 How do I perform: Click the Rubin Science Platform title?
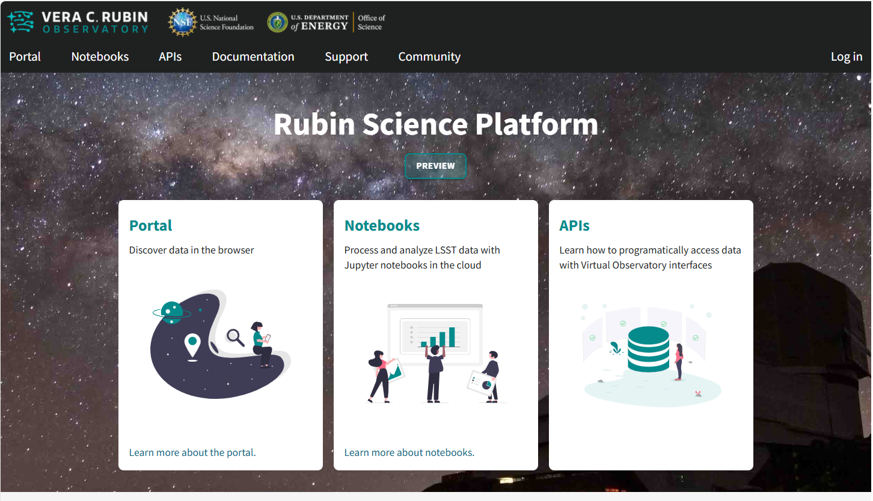436,124
